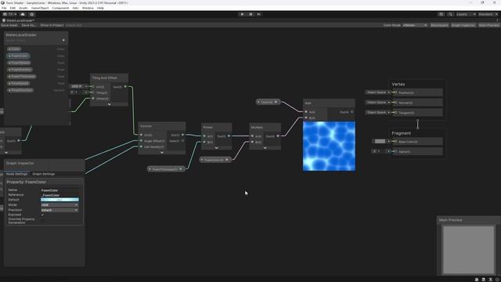
Task: Toggle the Blackboard panel visibility
Action: coord(439,25)
